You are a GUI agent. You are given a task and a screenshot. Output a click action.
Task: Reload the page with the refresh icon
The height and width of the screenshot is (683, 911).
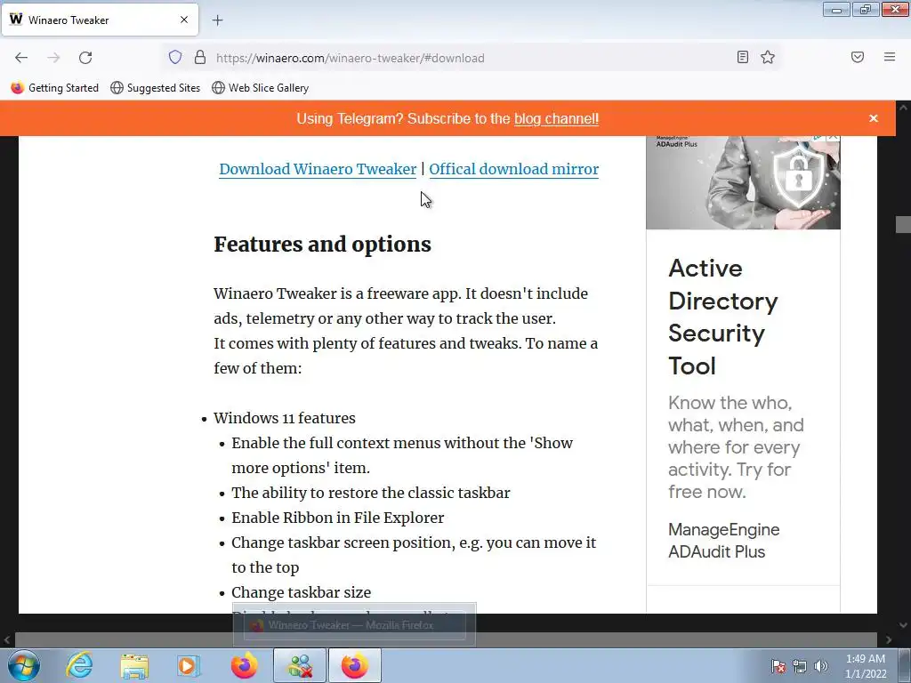coord(85,58)
